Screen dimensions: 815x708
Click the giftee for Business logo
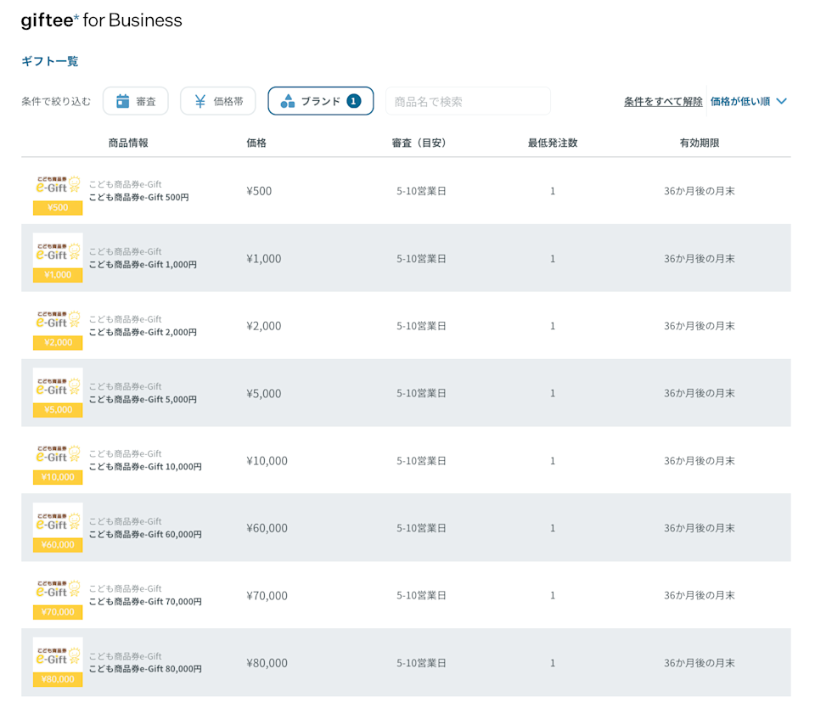pyautogui.click(x=101, y=20)
